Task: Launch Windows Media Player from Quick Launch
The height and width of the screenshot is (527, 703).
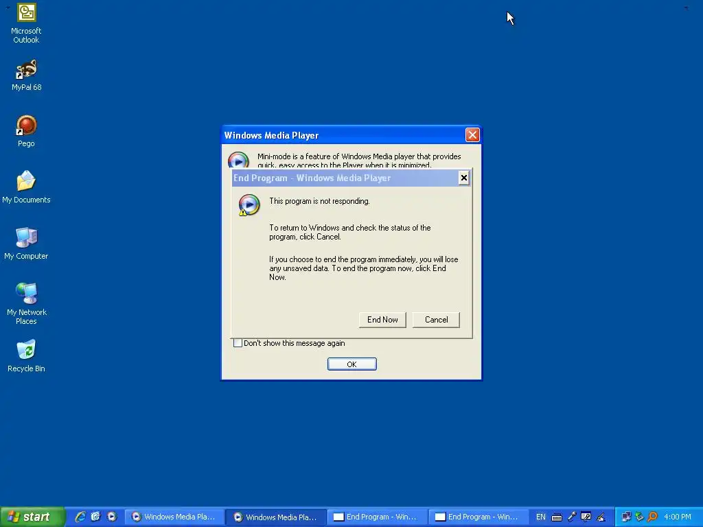Action: point(112,517)
